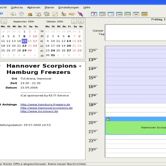Click the mail folder with star toolbar icon
This screenshot has height=166, width=166.
click(13, 14)
